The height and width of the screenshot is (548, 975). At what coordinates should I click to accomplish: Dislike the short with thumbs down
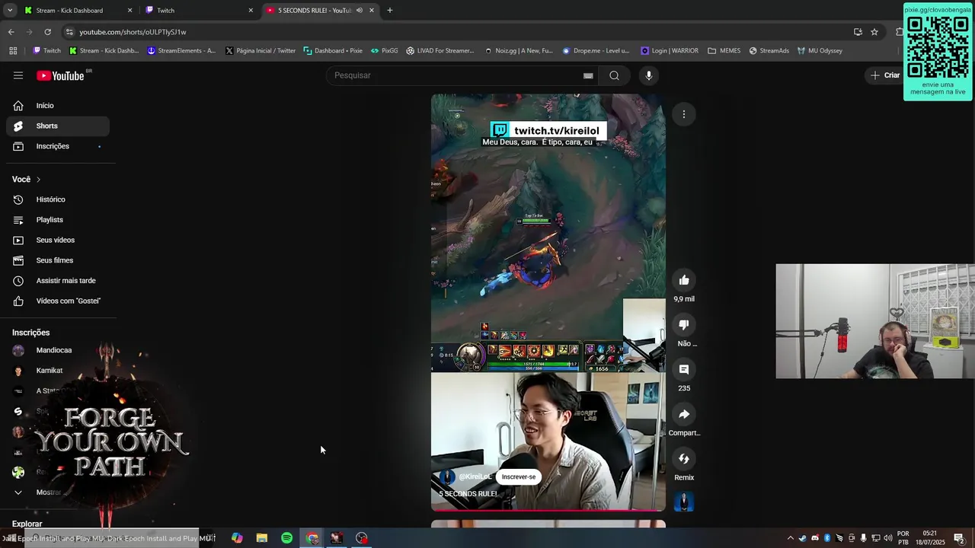684,325
